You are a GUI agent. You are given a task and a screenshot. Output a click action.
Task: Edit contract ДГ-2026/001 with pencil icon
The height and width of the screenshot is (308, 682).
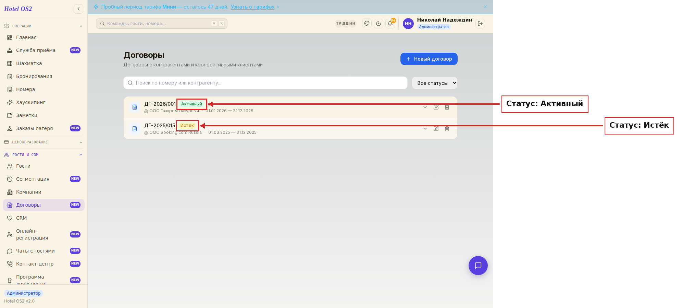click(436, 107)
